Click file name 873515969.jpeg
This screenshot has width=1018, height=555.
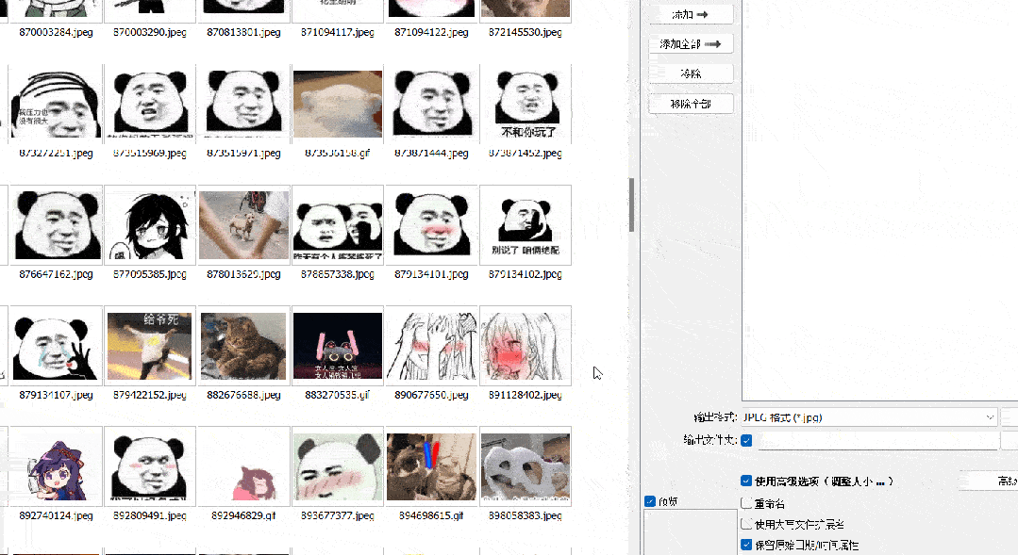pos(150,153)
